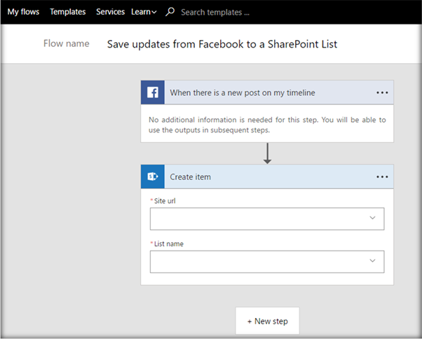Open the Services page

[110, 12]
